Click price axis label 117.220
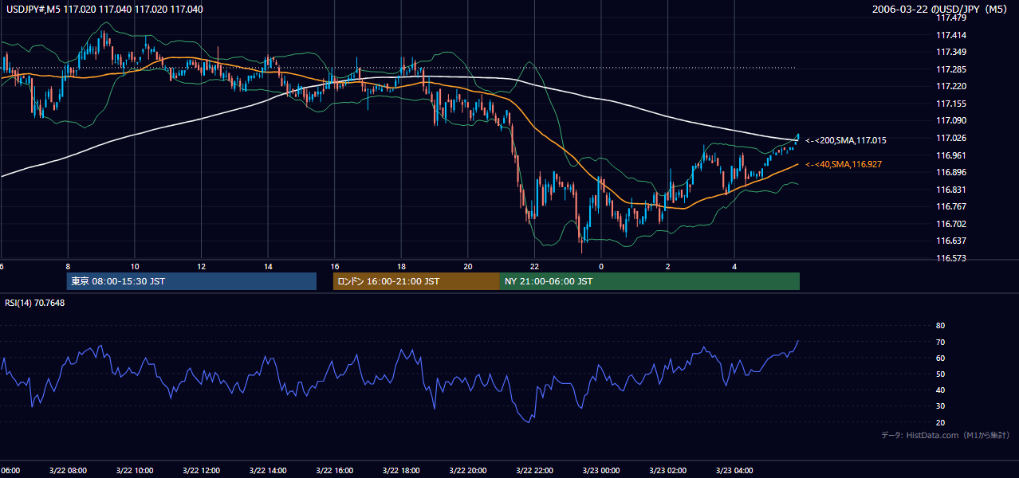The image size is (1019, 478). pyautogui.click(x=950, y=86)
